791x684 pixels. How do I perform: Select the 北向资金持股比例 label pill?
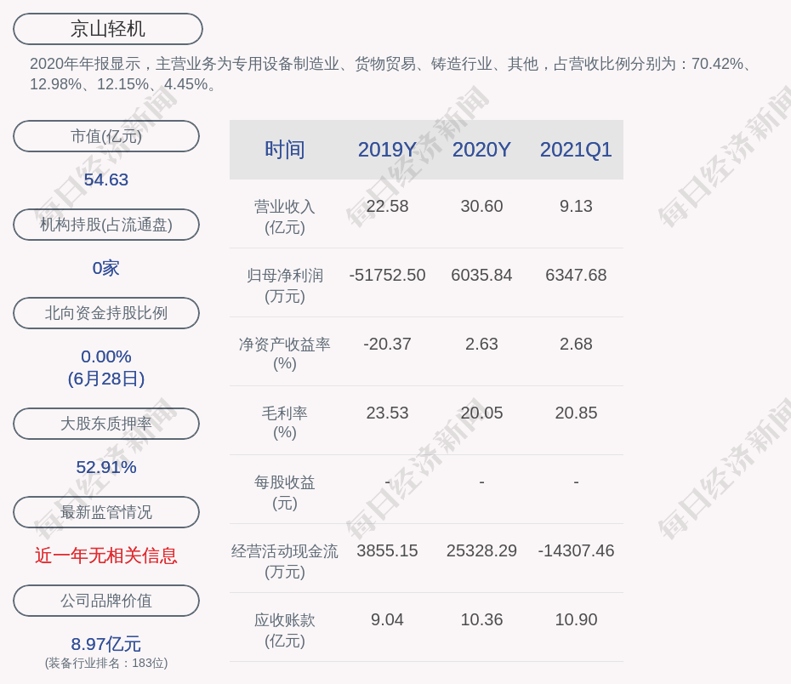click(x=106, y=313)
